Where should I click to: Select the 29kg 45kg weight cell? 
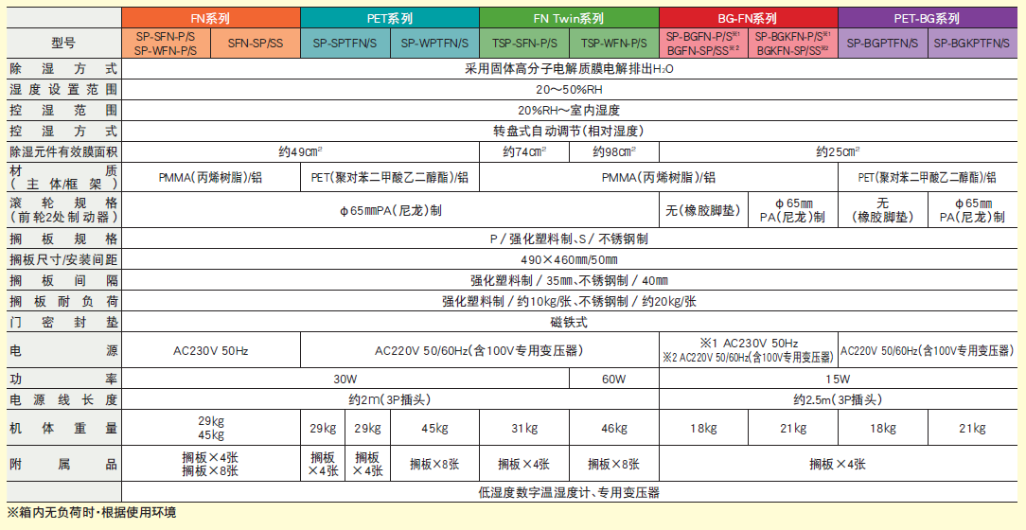point(211,429)
